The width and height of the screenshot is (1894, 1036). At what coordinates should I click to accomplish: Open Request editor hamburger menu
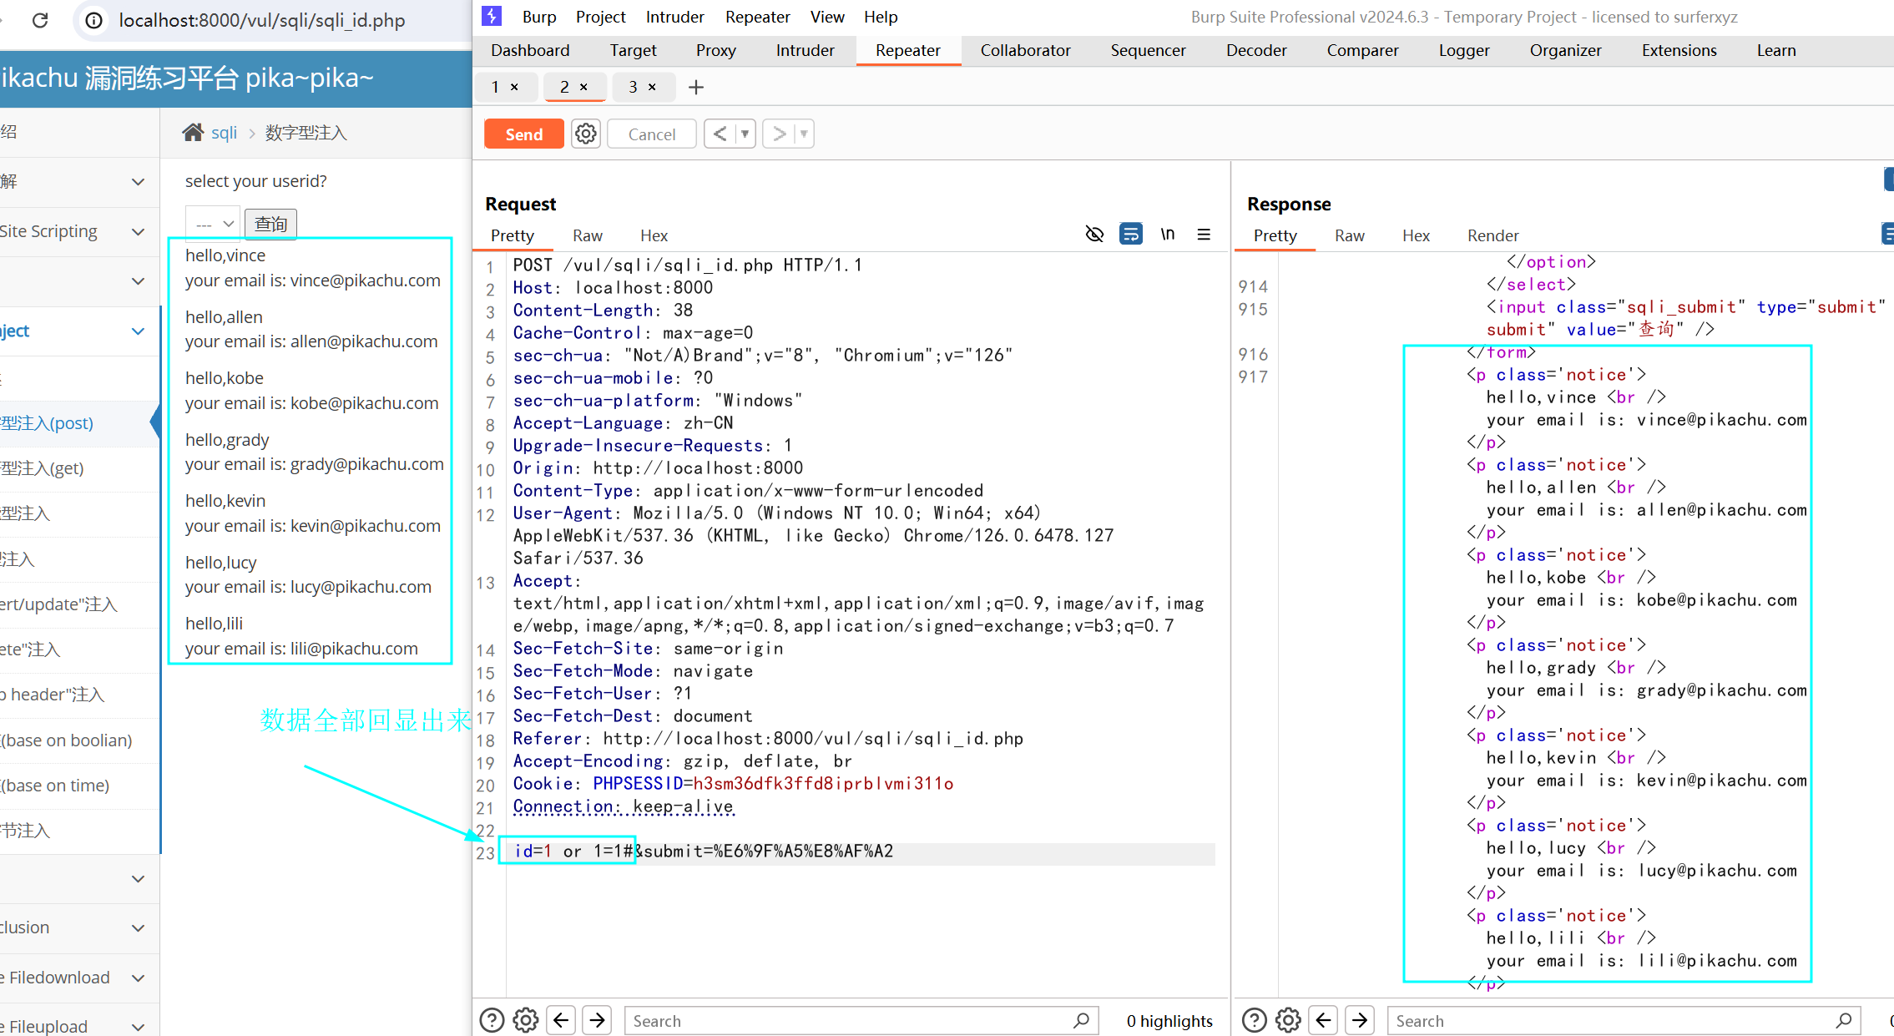point(1204,234)
